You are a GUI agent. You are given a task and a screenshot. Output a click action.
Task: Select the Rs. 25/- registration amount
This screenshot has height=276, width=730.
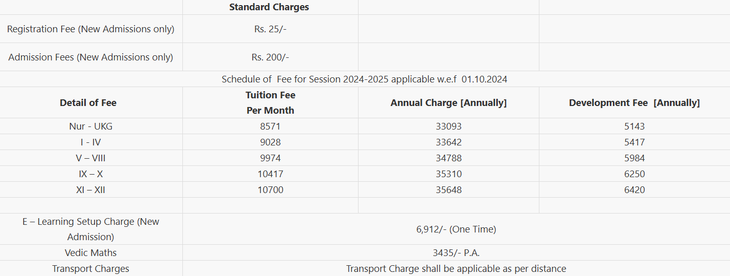click(x=270, y=29)
